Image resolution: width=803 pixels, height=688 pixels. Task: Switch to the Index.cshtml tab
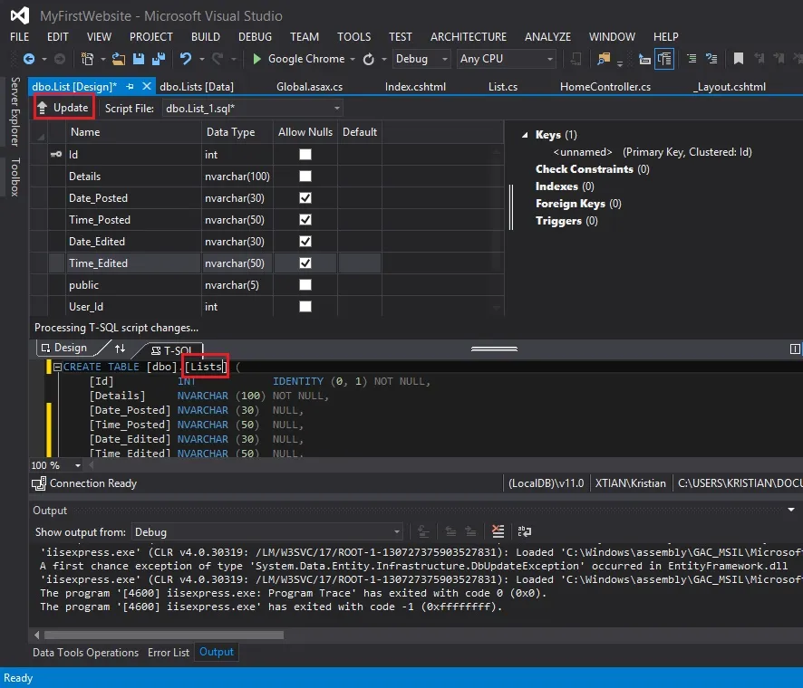415,87
